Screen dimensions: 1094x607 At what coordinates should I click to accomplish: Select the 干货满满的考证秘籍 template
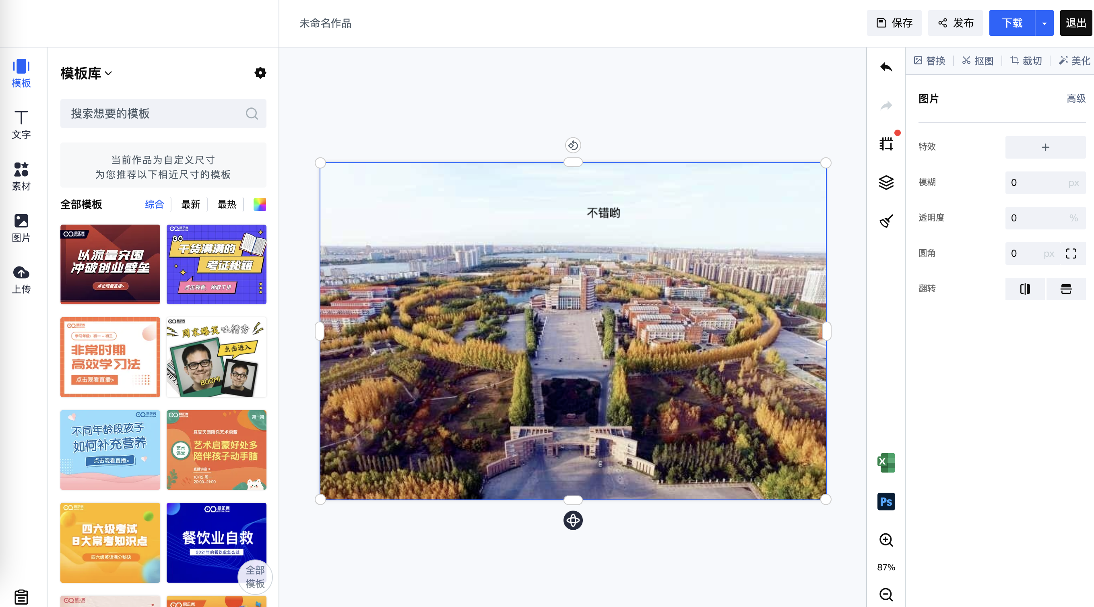(216, 264)
